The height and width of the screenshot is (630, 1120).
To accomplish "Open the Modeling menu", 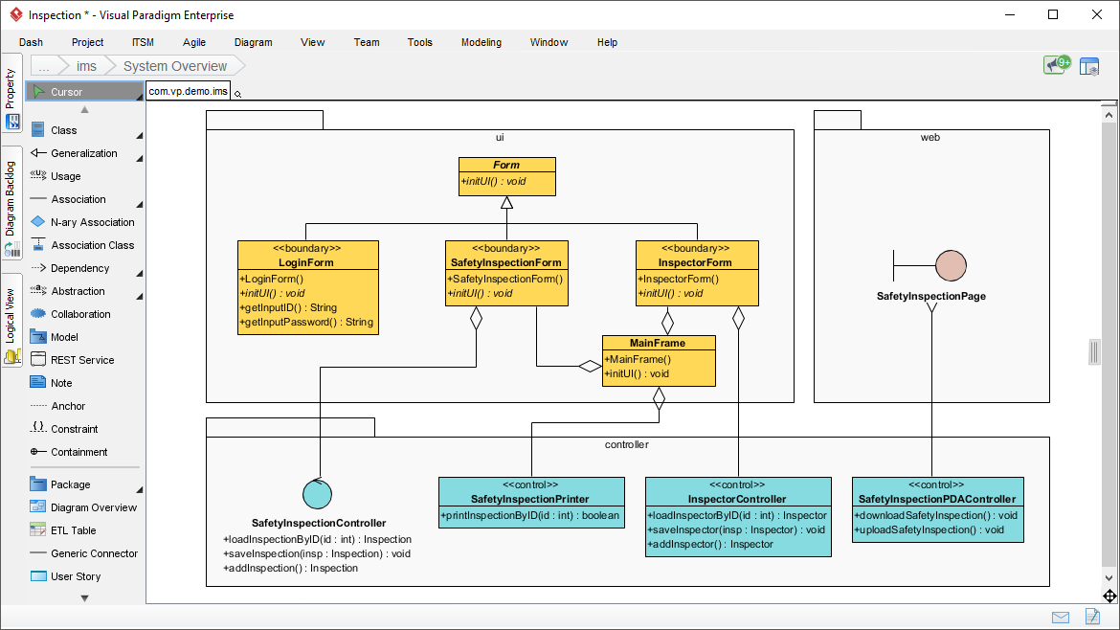I will 482,42.
